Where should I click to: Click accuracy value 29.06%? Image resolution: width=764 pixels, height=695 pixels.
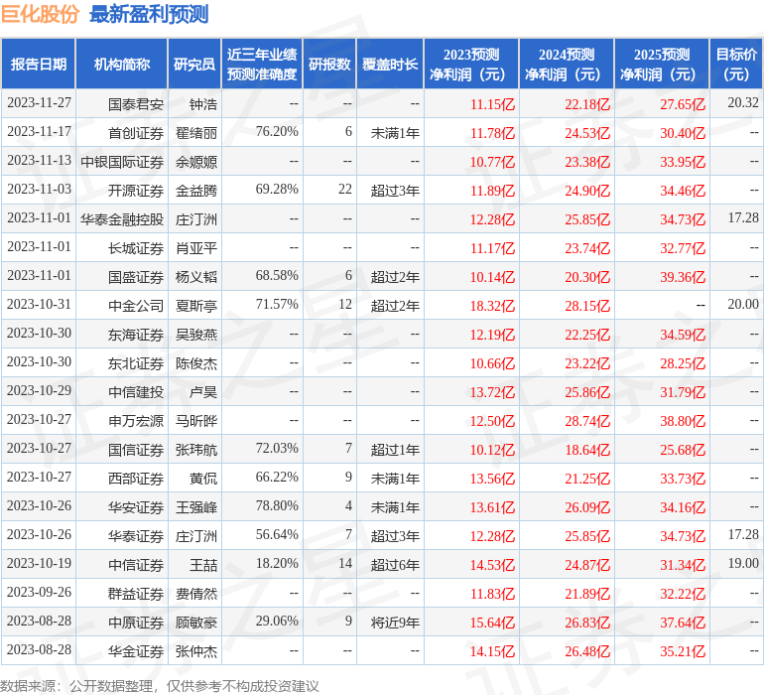277,621
